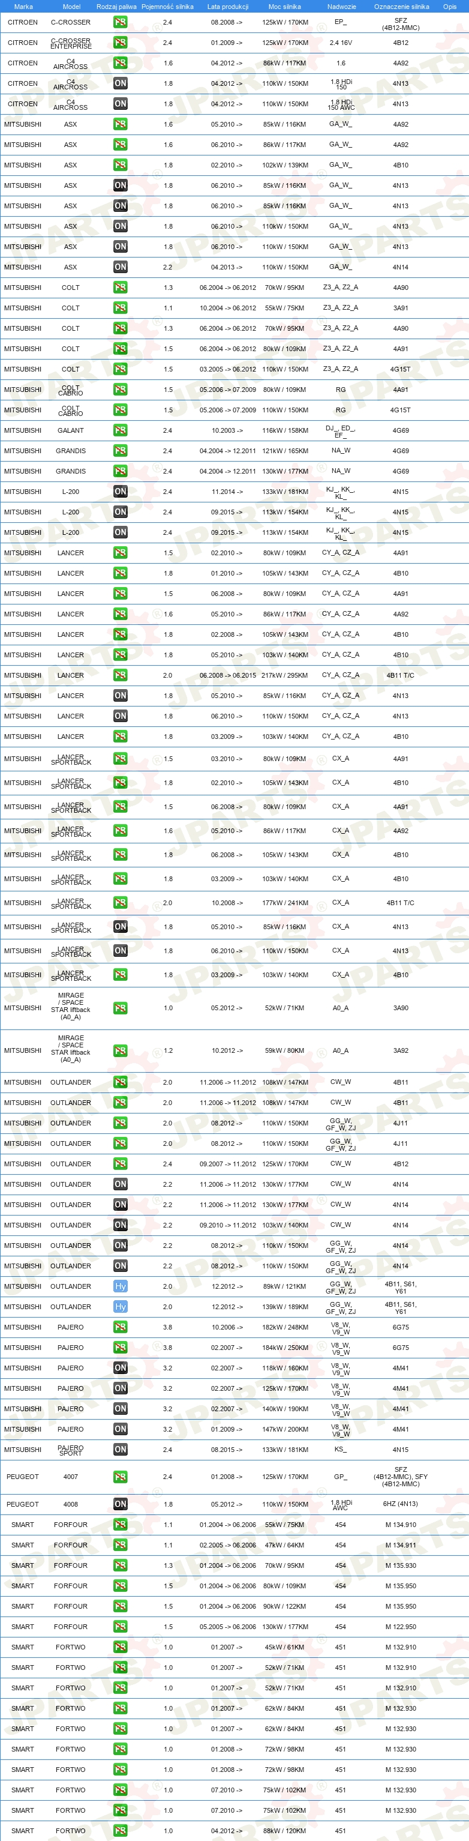Click the M 134.910 engine code
Image resolution: width=469 pixels, height=1841 pixels.
pyautogui.click(x=401, y=1525)
